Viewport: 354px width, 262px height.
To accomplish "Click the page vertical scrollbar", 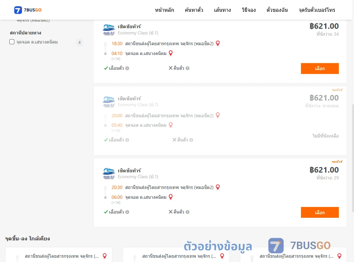I will (353, 158).
